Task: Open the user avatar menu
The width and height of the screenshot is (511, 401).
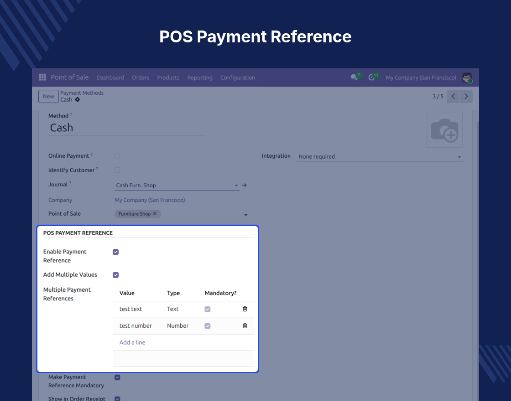Action: [x=467, y=77]
